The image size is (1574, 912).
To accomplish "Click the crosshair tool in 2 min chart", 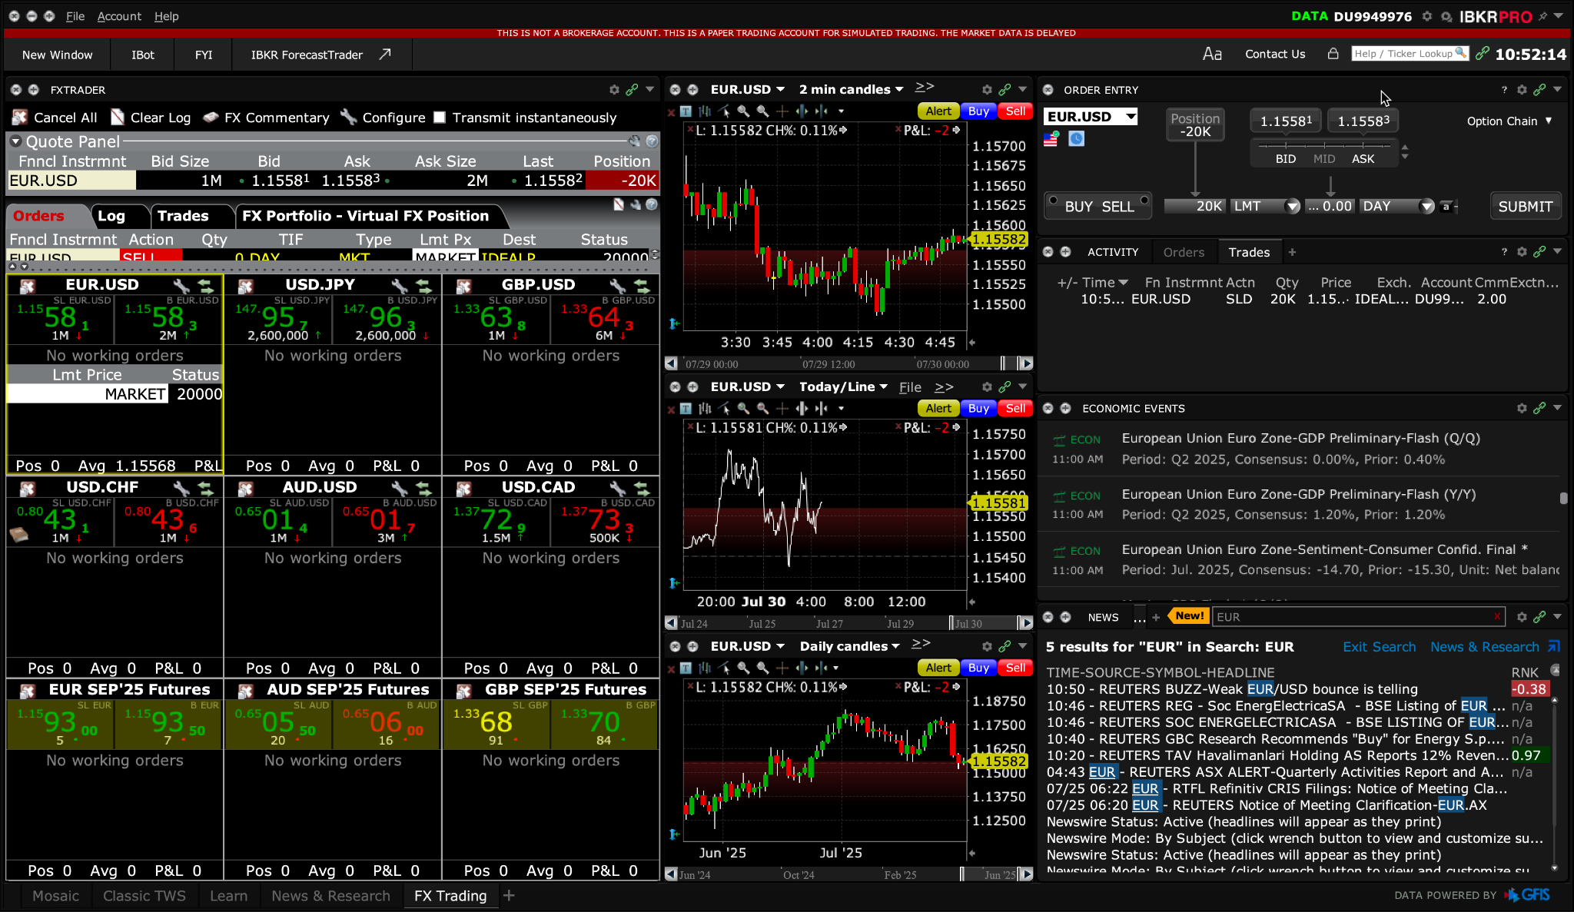I will [782, 111].
